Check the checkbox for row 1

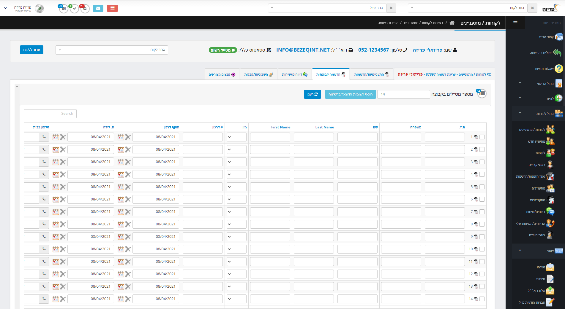pos(482,137)
